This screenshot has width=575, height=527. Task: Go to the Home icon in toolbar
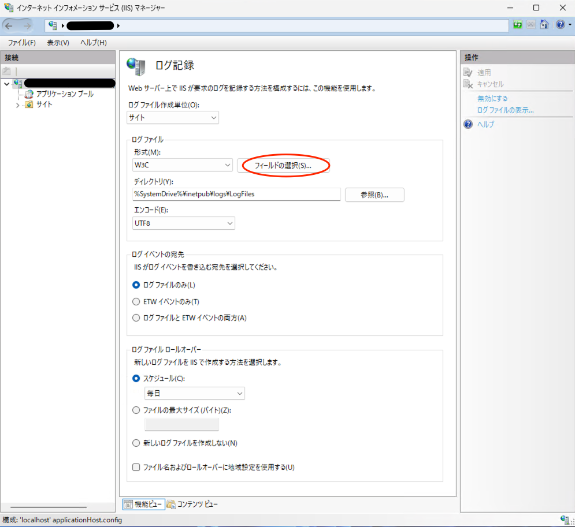click(x=544, y=25)
